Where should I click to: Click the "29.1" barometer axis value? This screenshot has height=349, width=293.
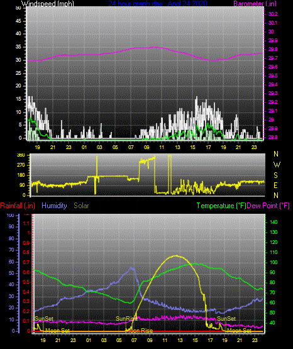273,111
